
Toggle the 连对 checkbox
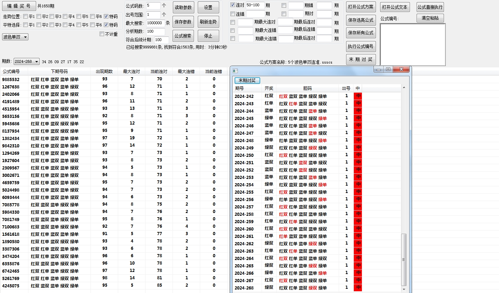coord(232,5)
